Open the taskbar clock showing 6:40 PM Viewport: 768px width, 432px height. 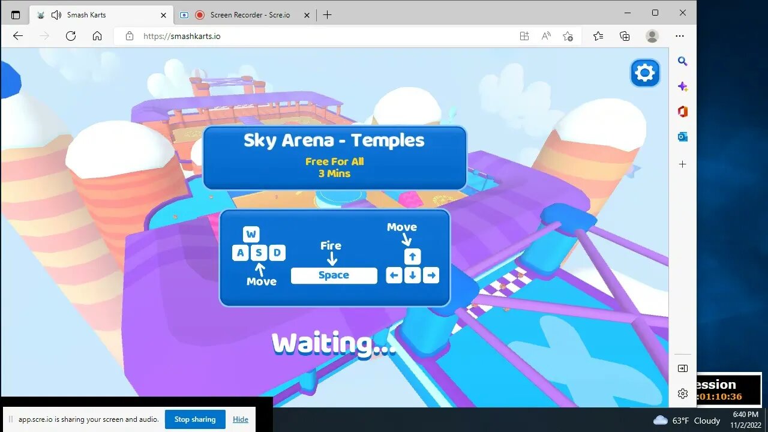click(746, 419)
